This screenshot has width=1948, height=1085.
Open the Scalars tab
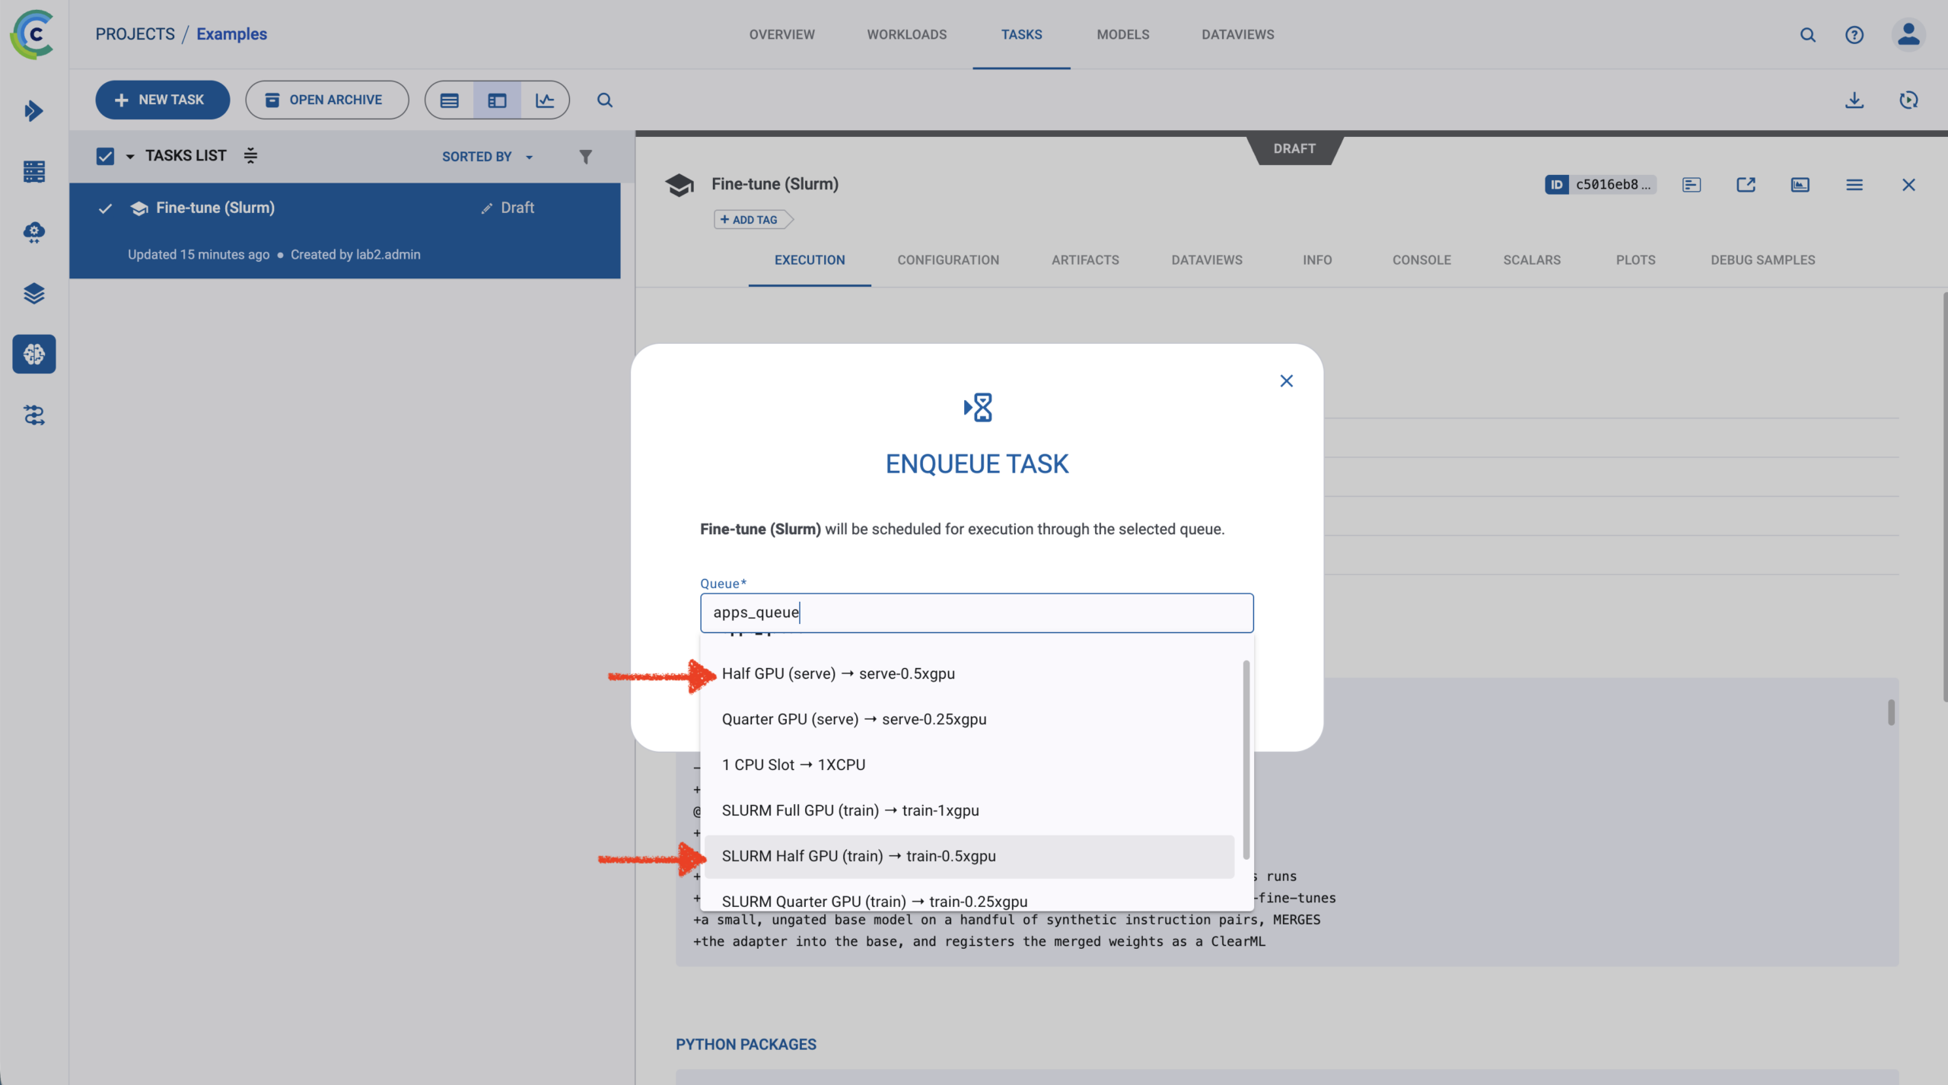pyautogui.click(x=1532, y=260)
